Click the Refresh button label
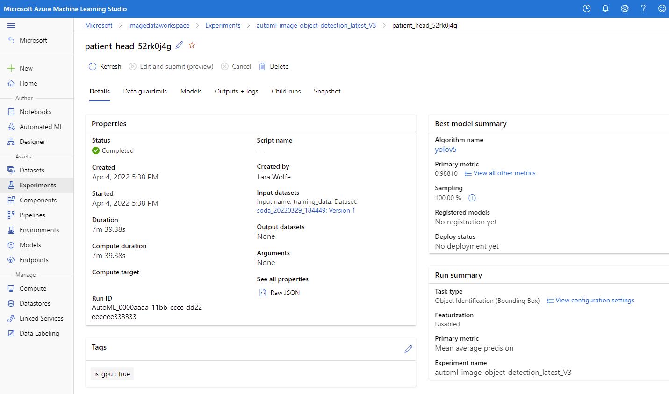Screen dimensions: 669x394 click(110, 66)
